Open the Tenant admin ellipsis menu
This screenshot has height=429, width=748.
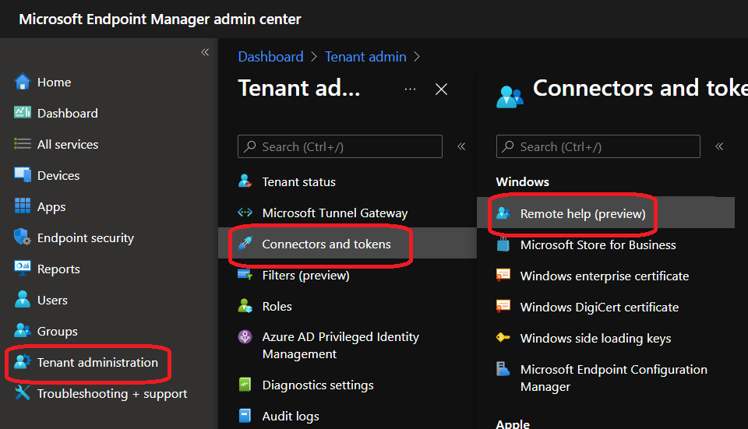pyautogui.click(x=410, y=90)
